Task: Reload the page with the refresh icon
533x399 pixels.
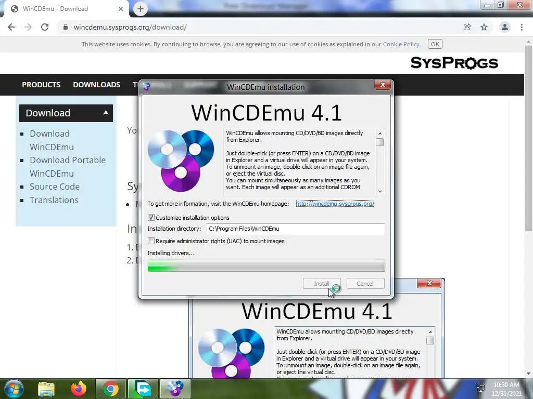Action: coord(45,27)
